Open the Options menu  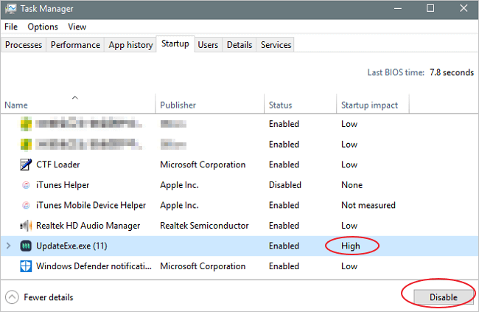click(x=43, y=27)
